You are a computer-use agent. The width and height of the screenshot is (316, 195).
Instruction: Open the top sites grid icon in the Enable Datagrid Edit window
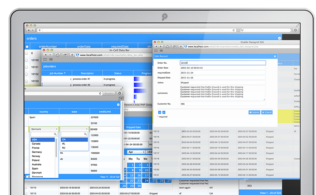(161, 51)
